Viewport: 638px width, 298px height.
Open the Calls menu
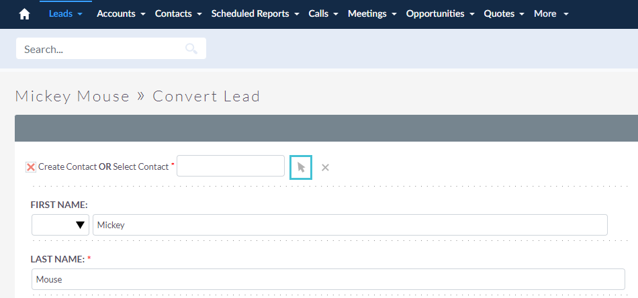click(323, 14)
